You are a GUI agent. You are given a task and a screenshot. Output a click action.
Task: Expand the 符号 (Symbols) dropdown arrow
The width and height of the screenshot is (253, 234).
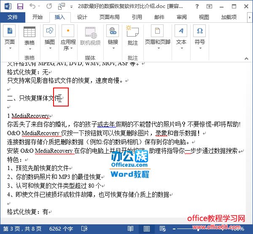coord(200,48)
